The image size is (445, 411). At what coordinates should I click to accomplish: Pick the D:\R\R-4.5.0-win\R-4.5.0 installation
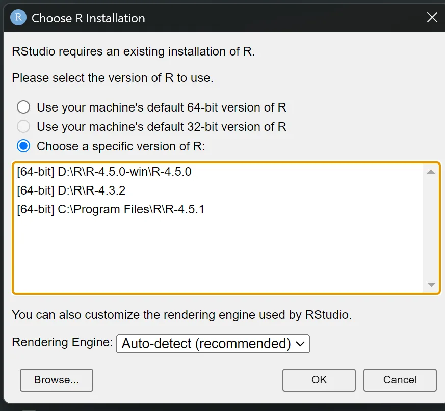pyautogui.click(x=218, y=172)
